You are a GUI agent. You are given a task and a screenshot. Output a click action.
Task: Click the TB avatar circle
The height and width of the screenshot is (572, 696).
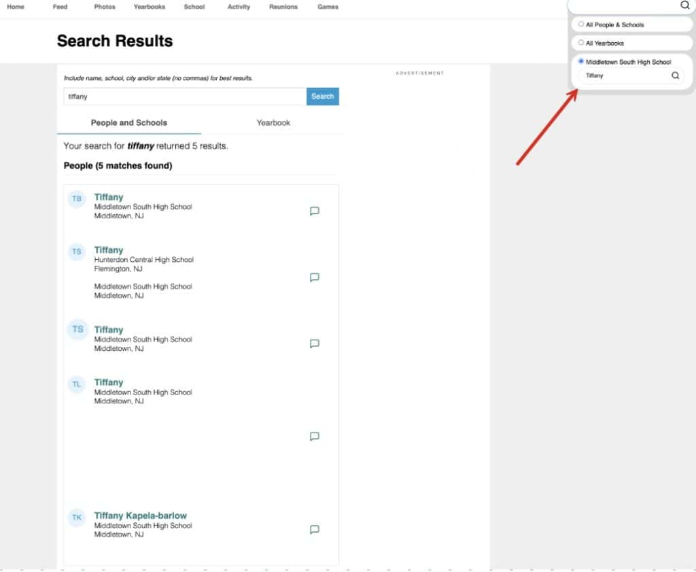tap(77, 199)
